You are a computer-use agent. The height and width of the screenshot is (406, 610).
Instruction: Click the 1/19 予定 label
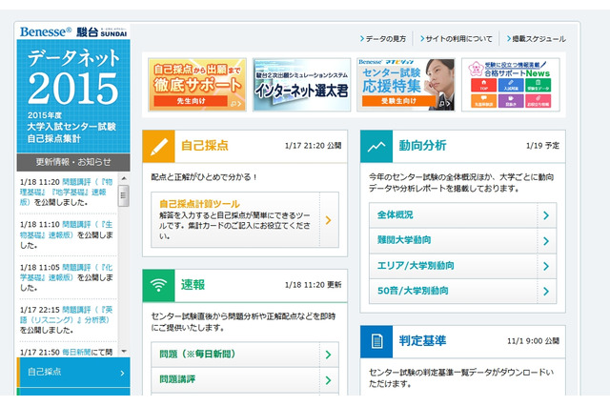tap(542, 146)
